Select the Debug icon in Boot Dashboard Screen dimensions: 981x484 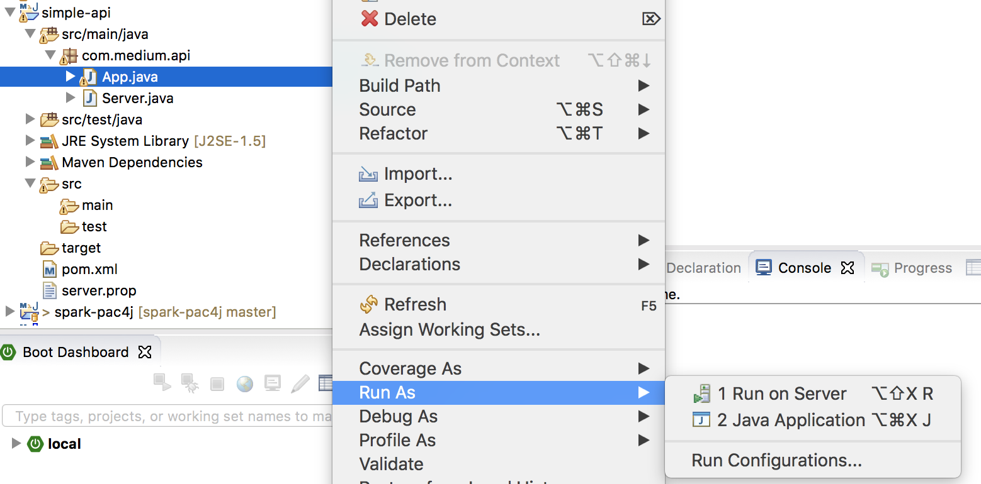pos(189,383)
